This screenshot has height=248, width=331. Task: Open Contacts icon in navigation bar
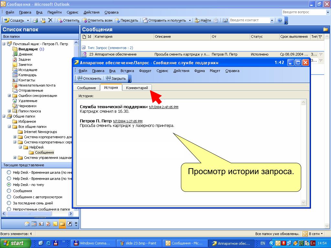point(41,224)
